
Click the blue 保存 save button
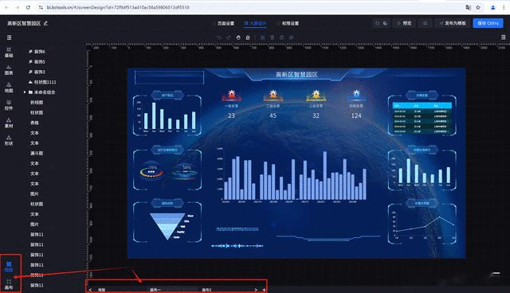pos(488,23)
